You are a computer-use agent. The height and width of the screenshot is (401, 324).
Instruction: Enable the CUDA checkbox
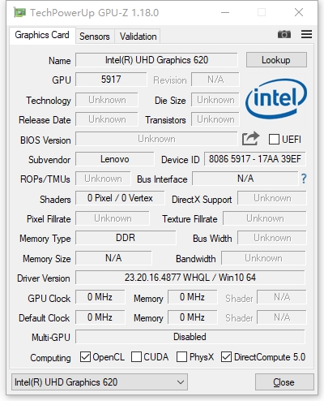tap(136, 357)
